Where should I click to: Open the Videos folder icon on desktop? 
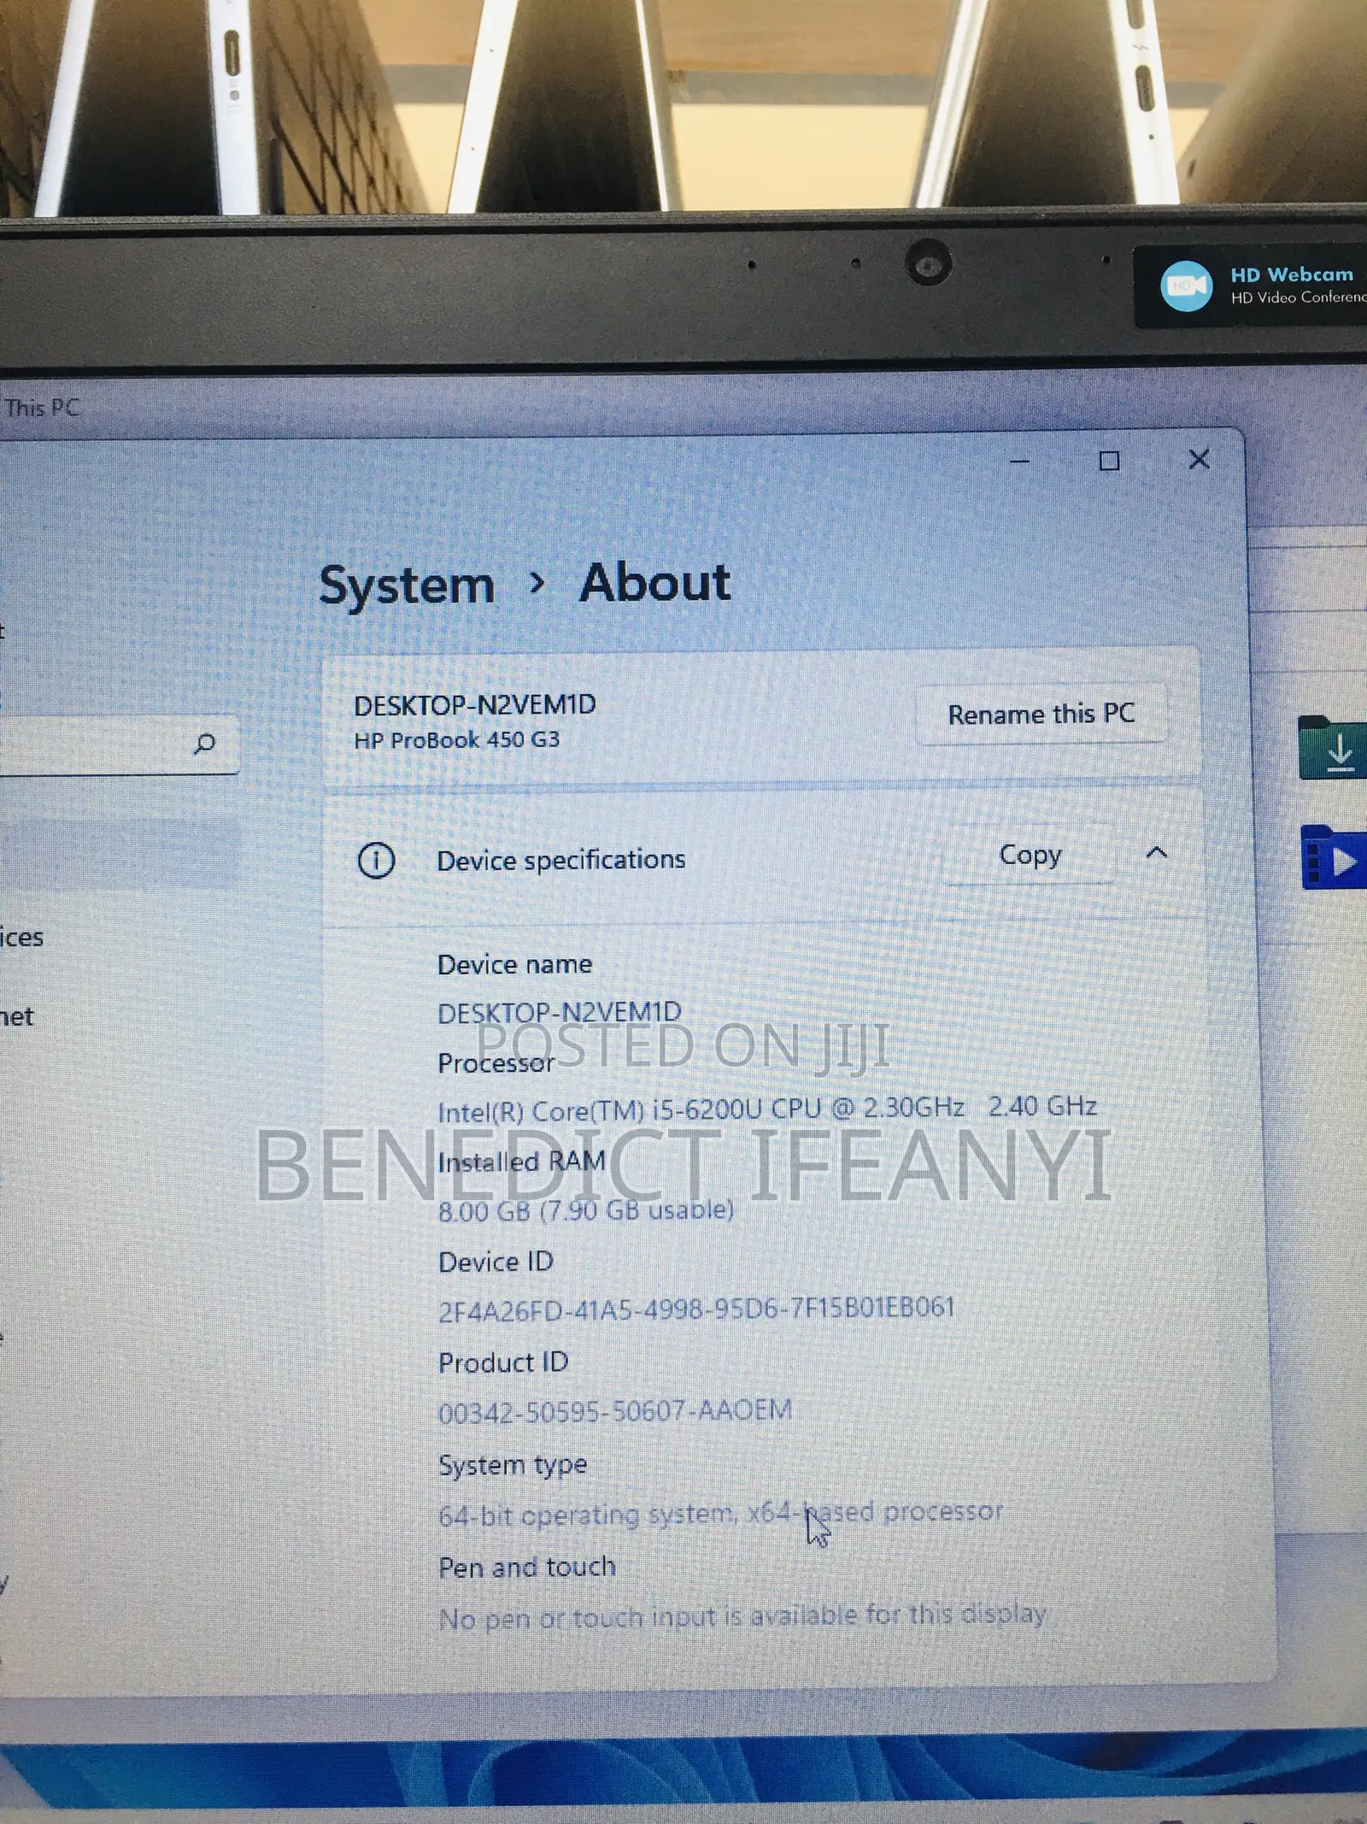click(1331, 856)
